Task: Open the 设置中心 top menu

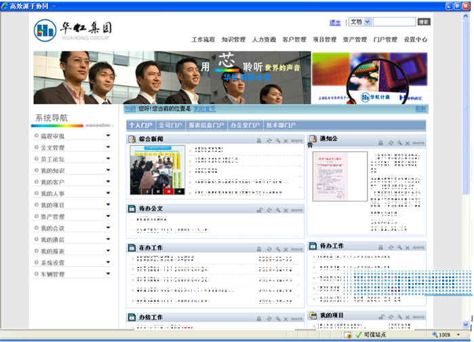Action: 416,39
